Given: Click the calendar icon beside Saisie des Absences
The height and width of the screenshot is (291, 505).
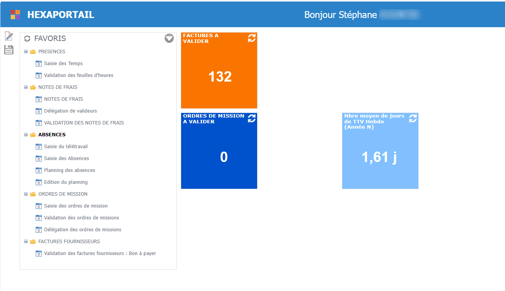Looking at the screenshot, I should [38, 158].
